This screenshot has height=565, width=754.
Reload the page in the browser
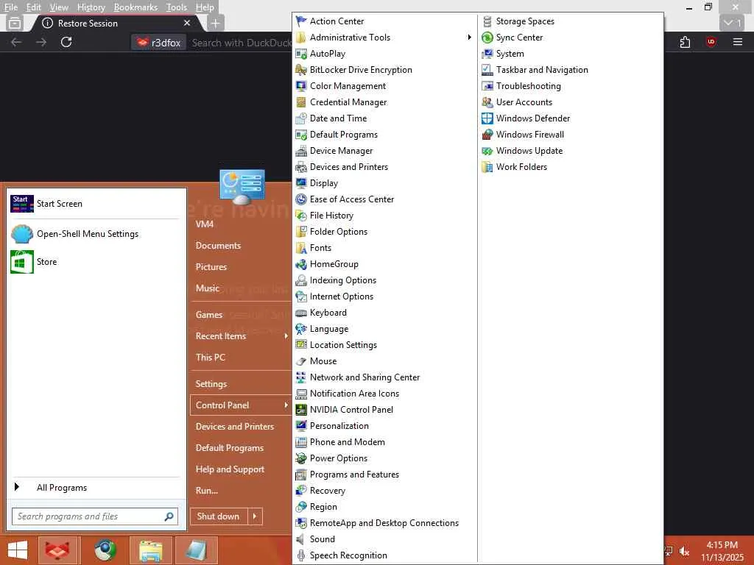(x=66, y=42)
